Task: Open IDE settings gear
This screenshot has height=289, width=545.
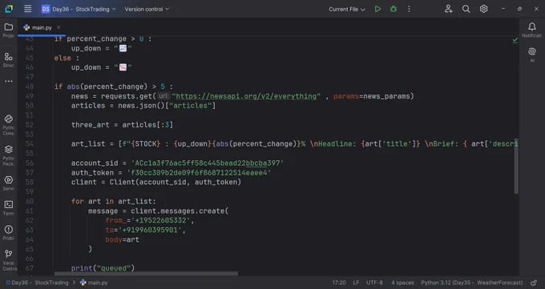Action: 483,9
